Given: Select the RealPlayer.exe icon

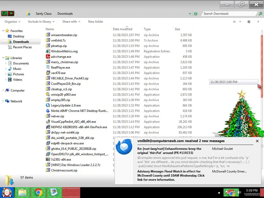Looking at the screenshot, I should [48, 67].
